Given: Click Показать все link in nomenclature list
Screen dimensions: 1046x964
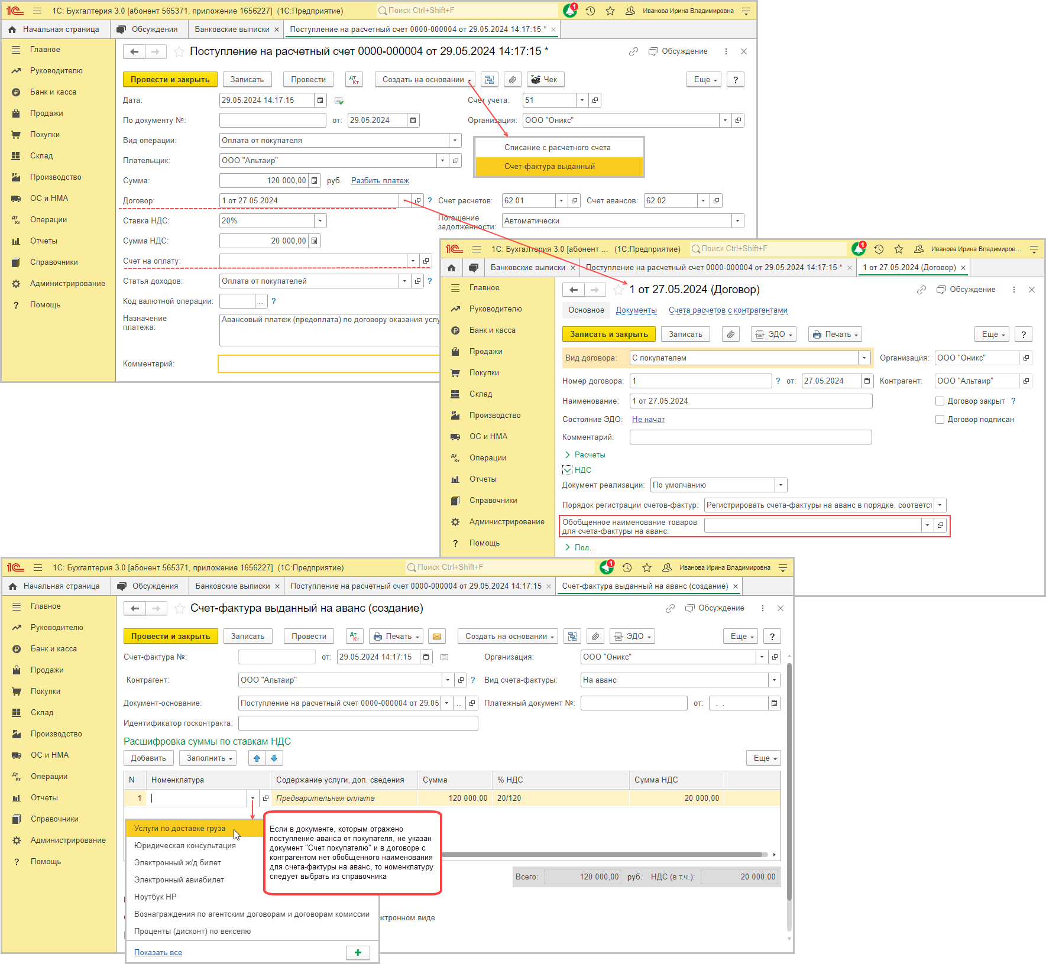Looking at the screenshot, I should tap(158, 953).
